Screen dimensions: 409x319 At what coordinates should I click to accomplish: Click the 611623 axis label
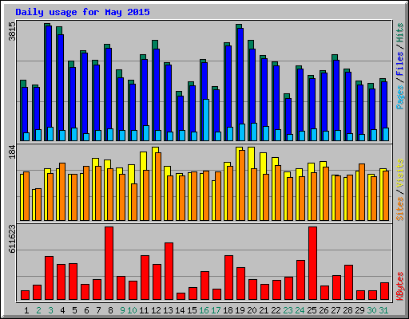[12, 238]
